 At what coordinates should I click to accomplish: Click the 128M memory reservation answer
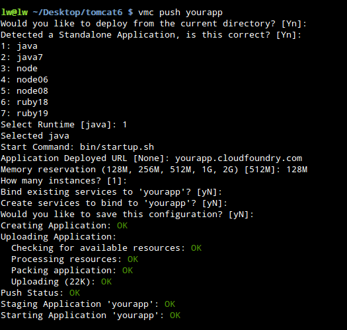(297, 170)
